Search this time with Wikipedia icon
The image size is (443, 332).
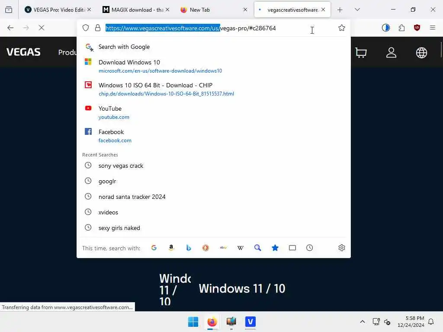point(241,248)
